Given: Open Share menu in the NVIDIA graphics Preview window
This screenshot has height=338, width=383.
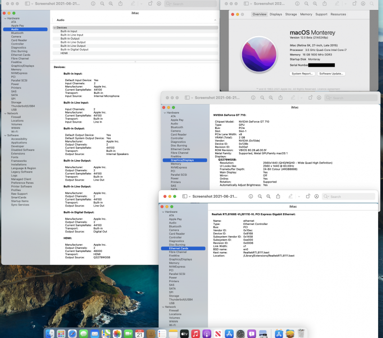Looking at the screenshot, I should [x=280, y=97].
